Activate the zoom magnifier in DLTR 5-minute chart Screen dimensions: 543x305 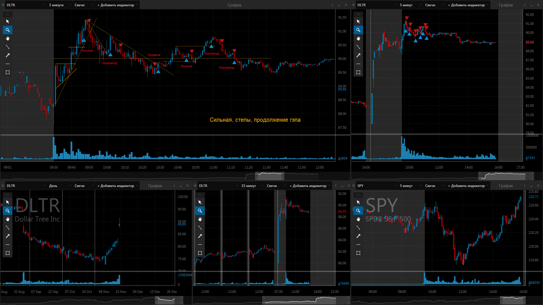point(358,30)
